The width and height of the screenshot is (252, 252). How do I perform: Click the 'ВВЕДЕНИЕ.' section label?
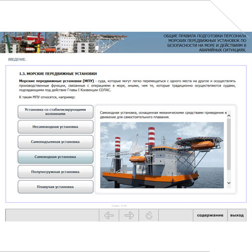click(17, 59)
